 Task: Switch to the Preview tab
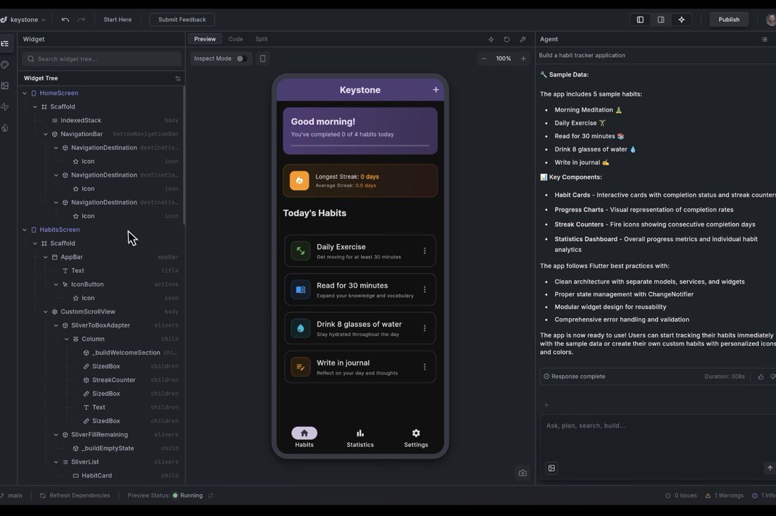[205, 39]
